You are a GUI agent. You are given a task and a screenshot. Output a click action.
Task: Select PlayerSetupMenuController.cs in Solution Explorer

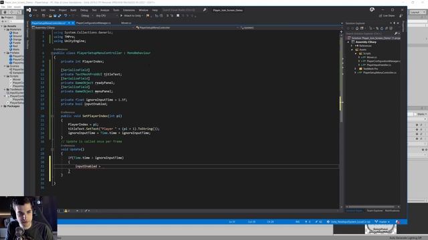[379, 73]
